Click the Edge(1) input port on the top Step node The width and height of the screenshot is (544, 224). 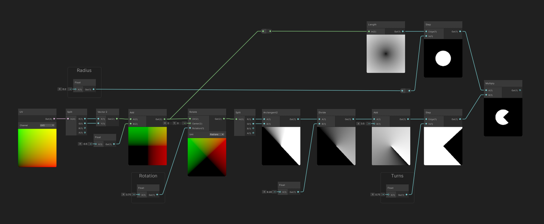coord(426,31)
